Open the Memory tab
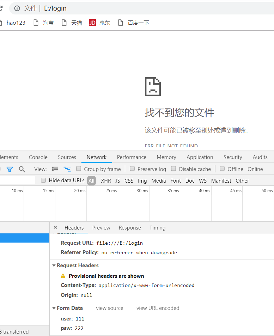The height and width of the screenshot is (336, 274). (x=166, y=157)
